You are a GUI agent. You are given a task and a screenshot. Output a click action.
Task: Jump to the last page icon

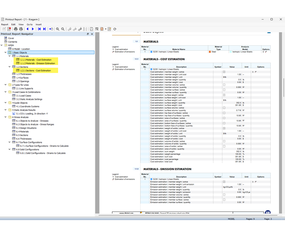(44, 29)
